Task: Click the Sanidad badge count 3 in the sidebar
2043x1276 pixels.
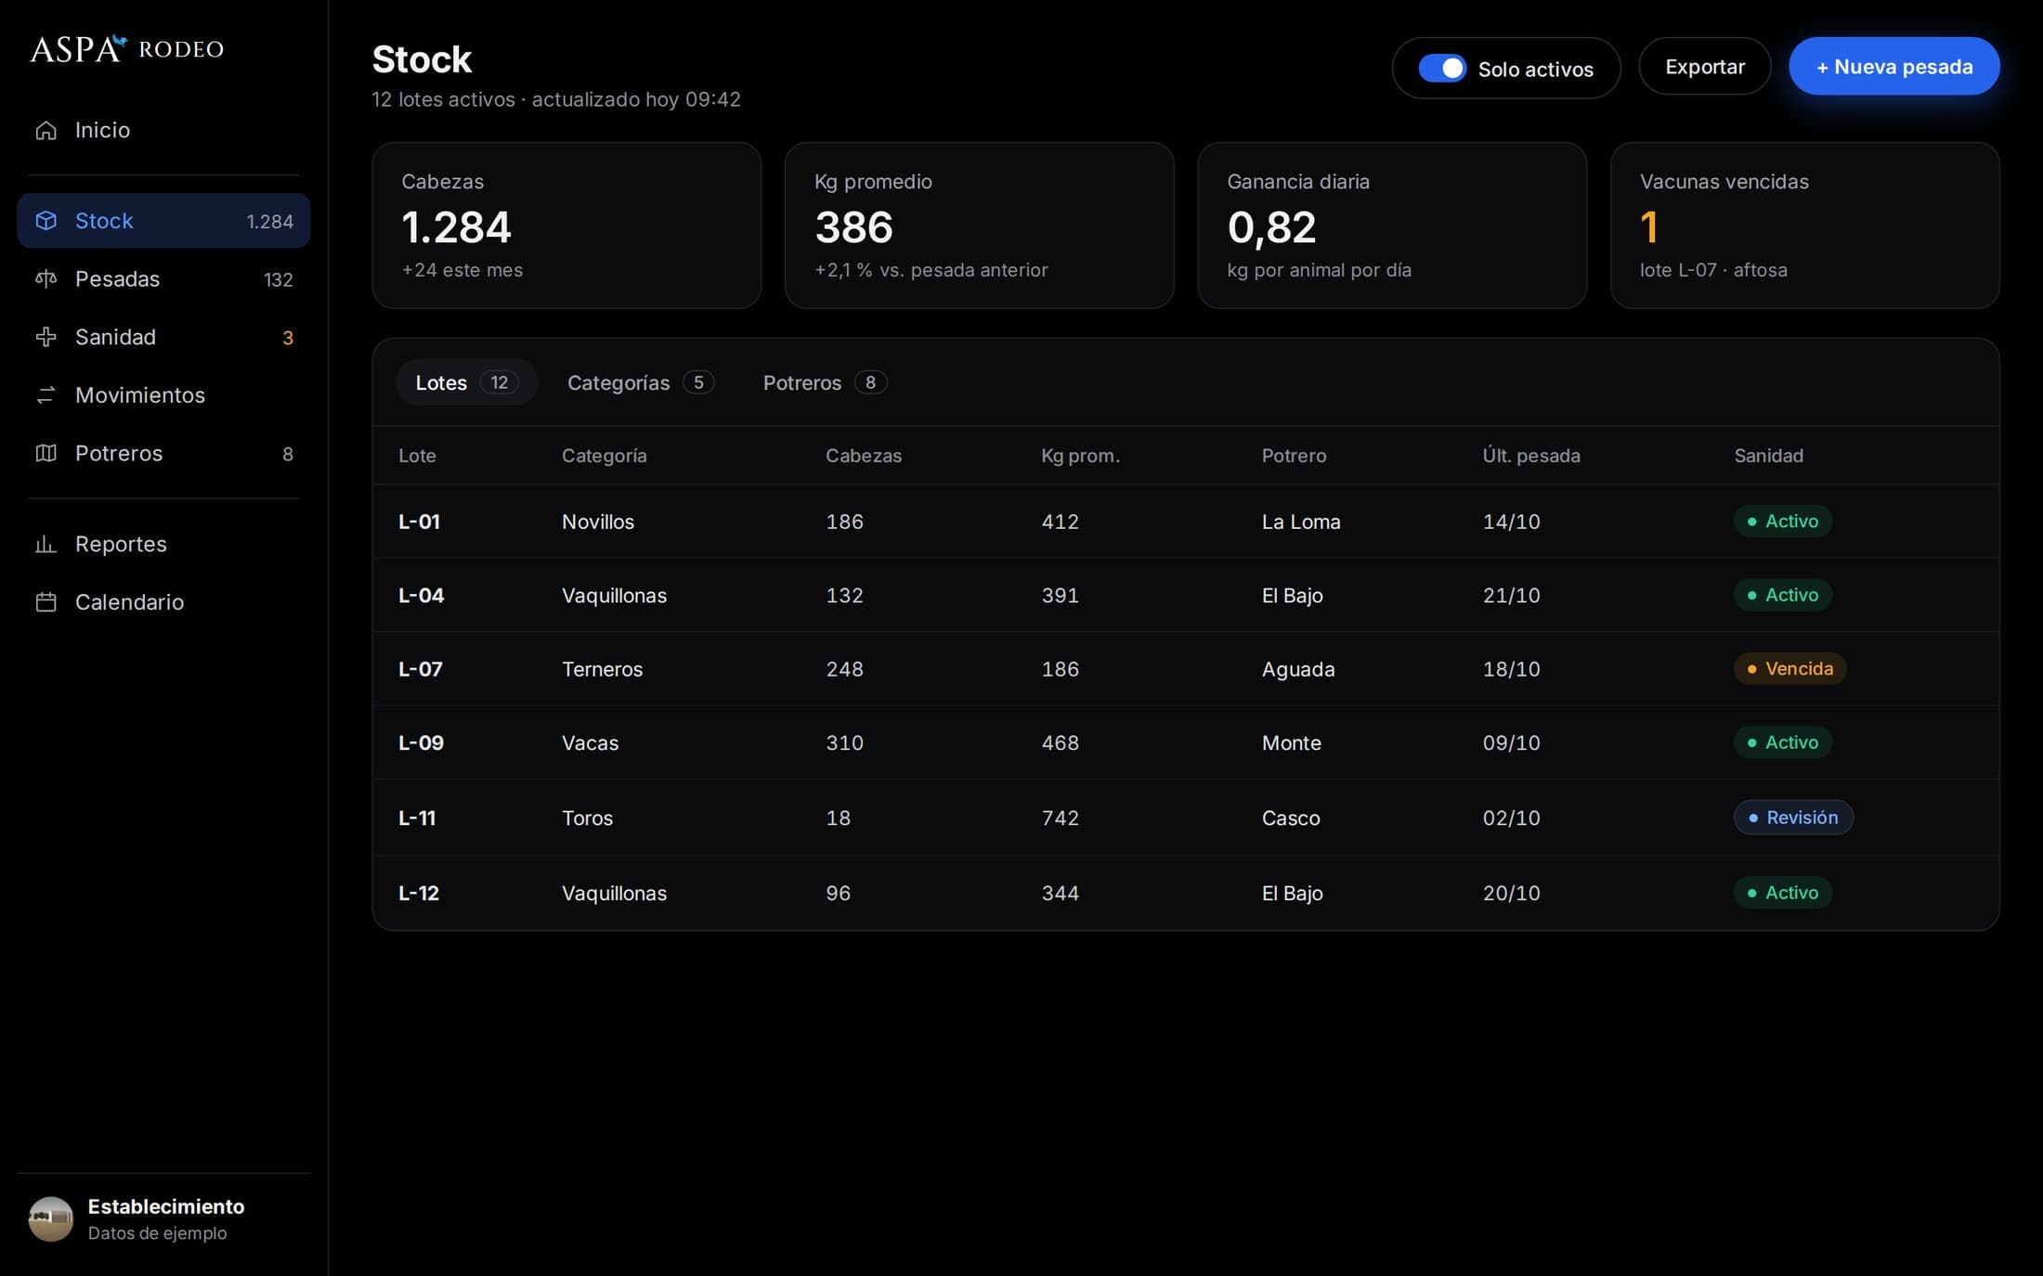Action: coord(288,338)
